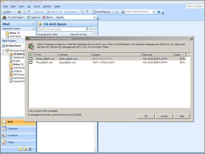Collapse the Personal Folders tree node

(4, 50)
